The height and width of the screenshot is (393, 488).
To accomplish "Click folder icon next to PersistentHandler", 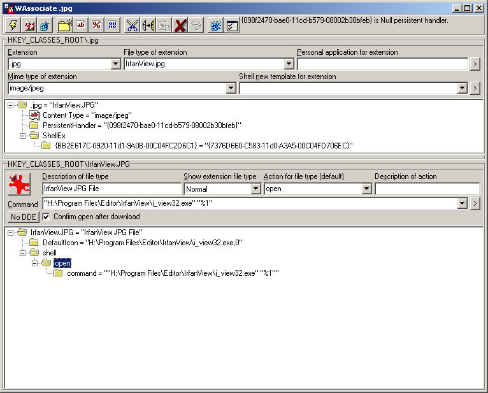I will (34, 125).
